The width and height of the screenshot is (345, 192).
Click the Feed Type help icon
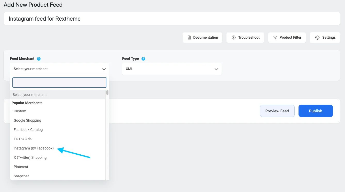click(143, 59)
